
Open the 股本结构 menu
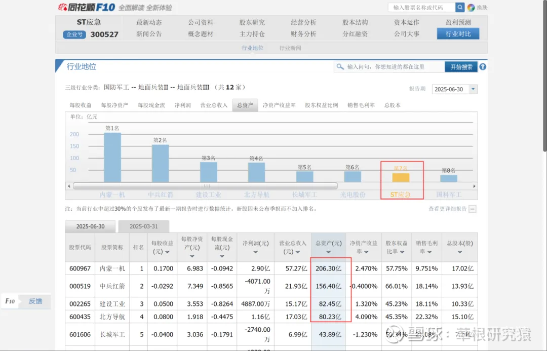click(x=355, y=22)
